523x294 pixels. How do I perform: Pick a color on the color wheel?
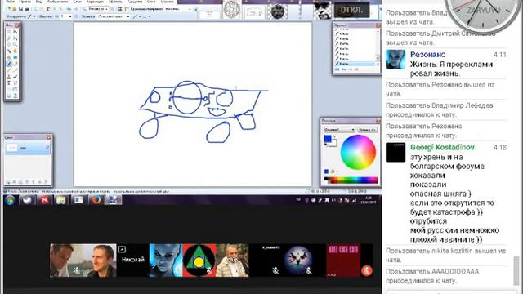pos(358,153)
